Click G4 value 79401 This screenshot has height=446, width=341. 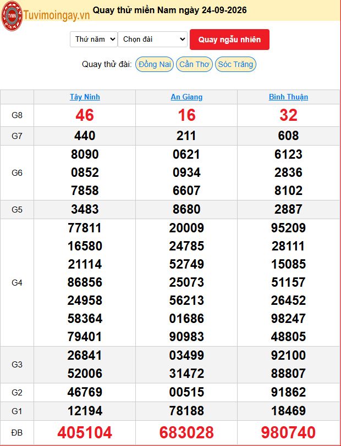pyautogui.click(x=85, y=337)
